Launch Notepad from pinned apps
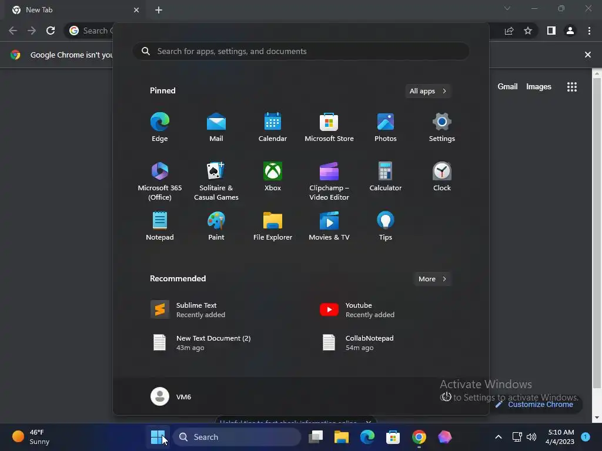This screenshot has width=602, height=451. [160, 226]
